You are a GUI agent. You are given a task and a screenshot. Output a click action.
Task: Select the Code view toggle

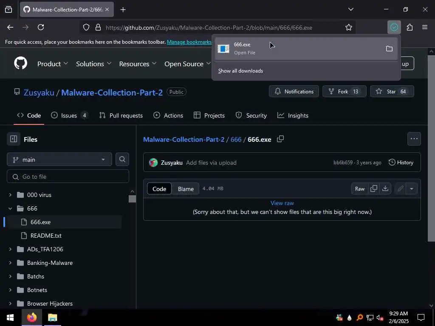[159, 189]
